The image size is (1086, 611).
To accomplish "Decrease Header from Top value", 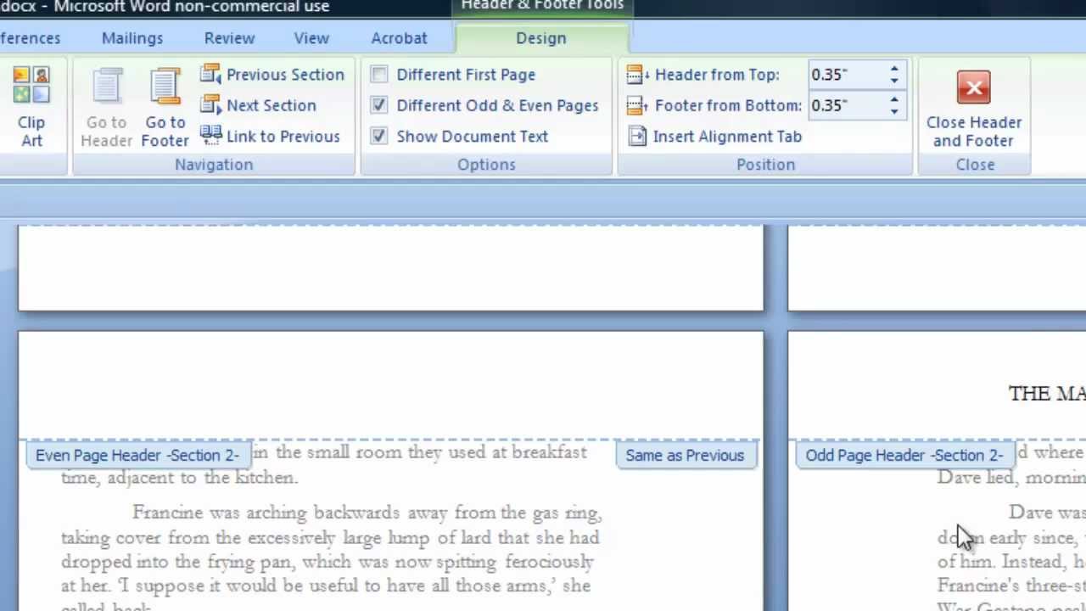I will click(x=894, y=81).
